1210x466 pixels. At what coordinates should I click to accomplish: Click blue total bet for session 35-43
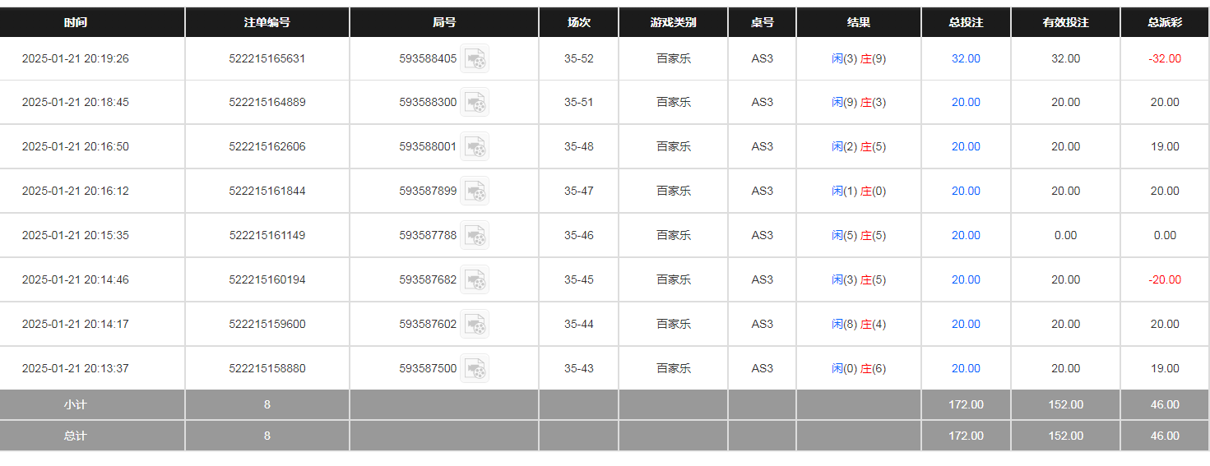(x=966, y=369)
